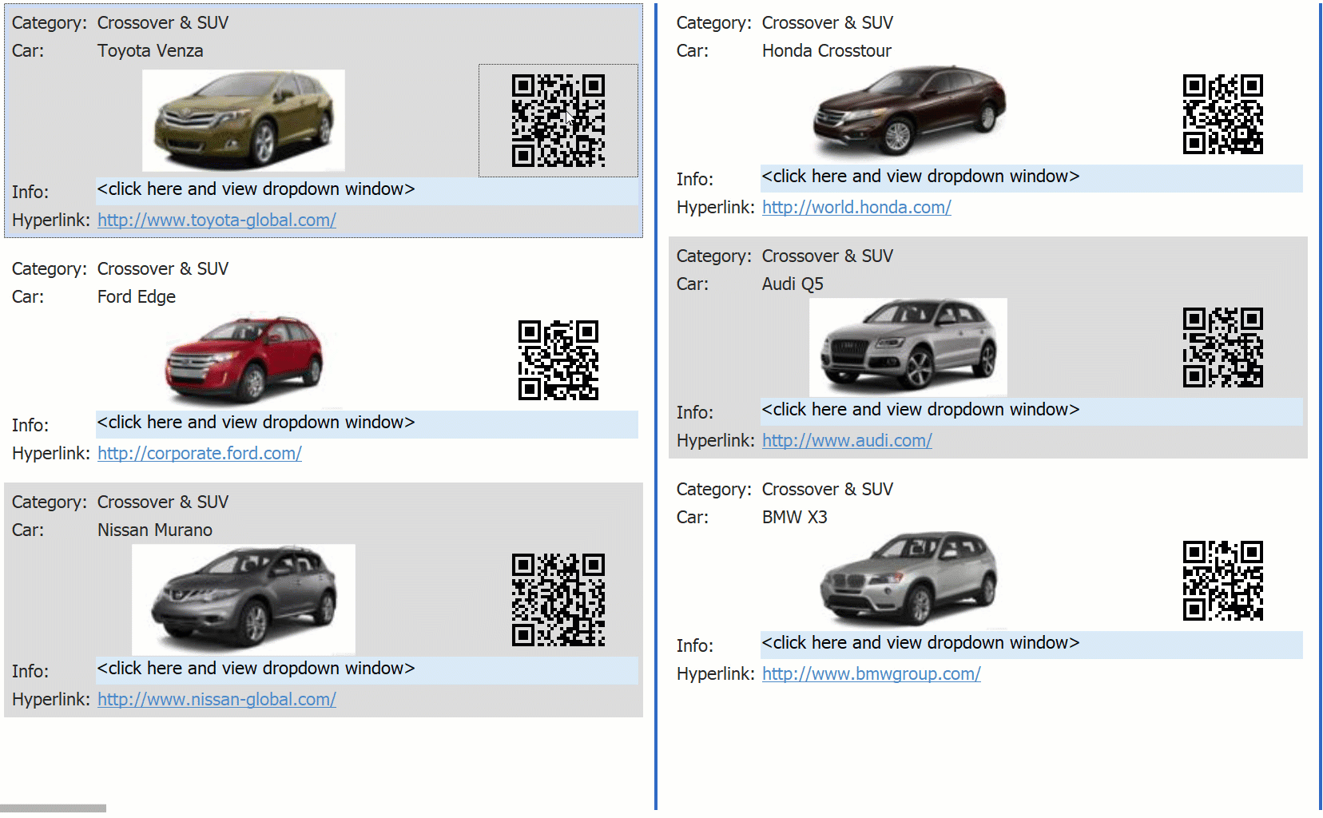Select the Nissan Murano car photo
The image size is (1323, 818).
(244, 600)
